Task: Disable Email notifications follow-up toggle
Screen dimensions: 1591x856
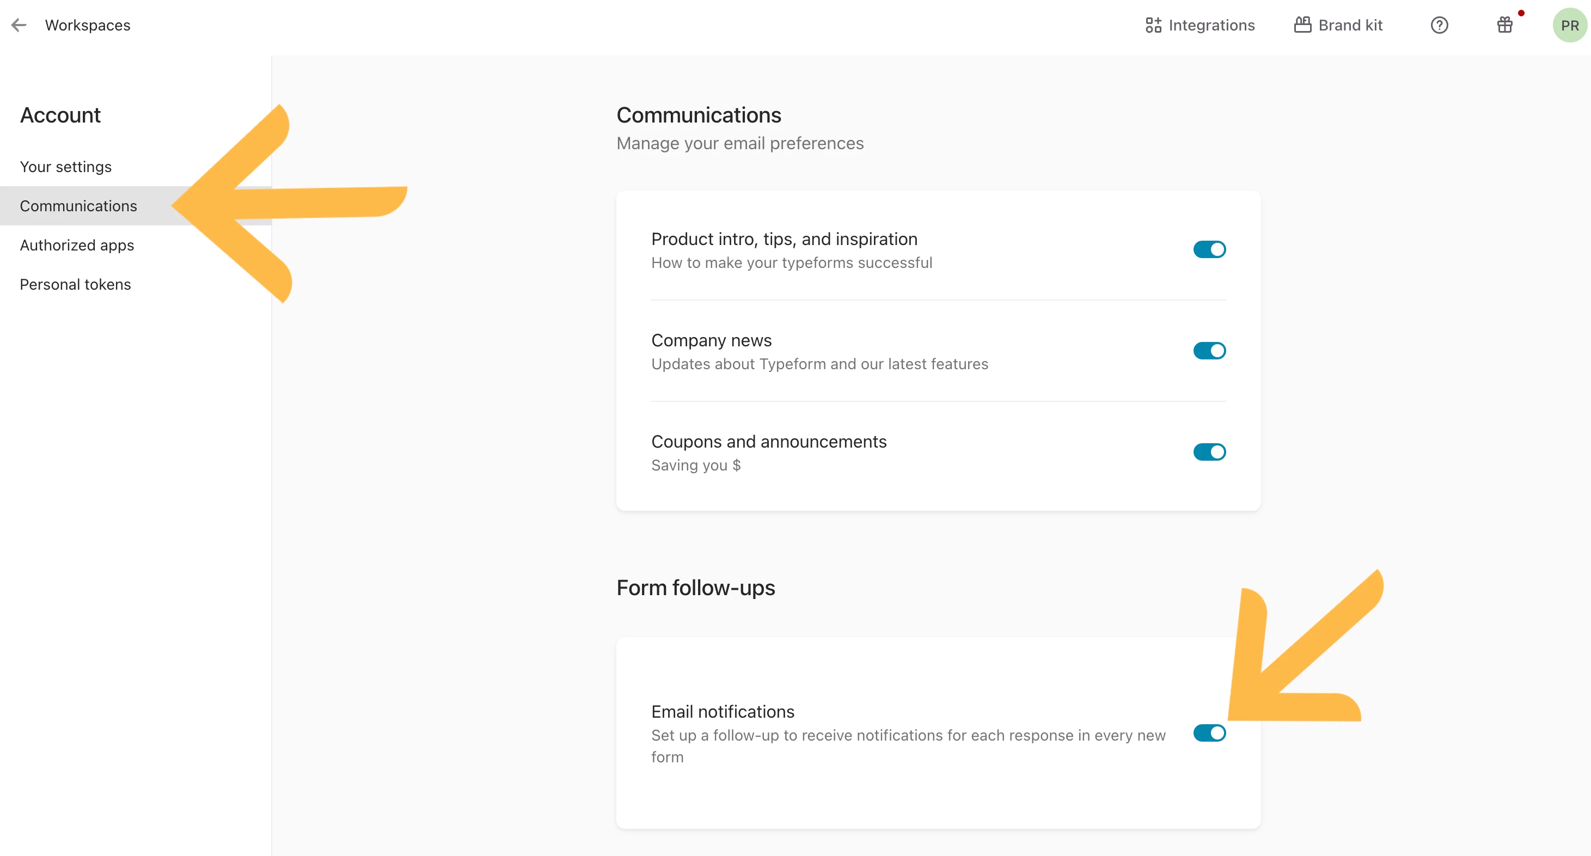Action: pos(1209,733)
